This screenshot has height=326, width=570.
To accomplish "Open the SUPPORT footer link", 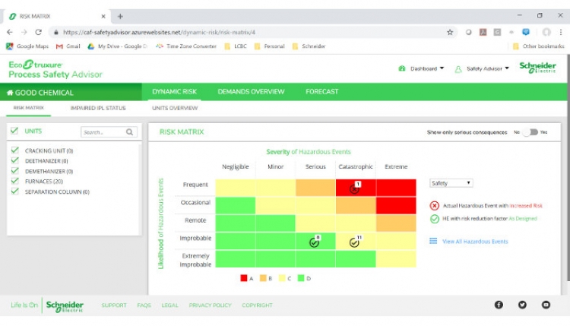I will 114,305.
